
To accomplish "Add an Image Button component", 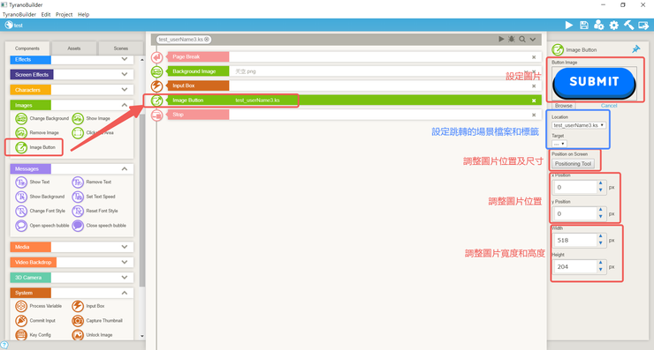I will [x=35, y=147].
